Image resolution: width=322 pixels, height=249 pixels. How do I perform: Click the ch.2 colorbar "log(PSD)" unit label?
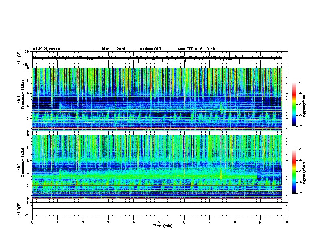click(x=305, y=173)
